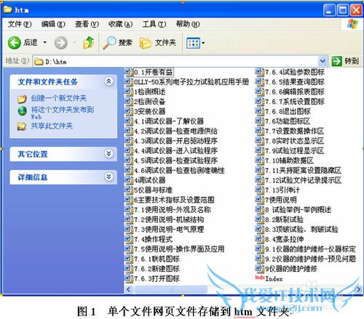This screenshot has width=364, height=319.
Task: Go up one folder level icon
Action: tap(89, 43)
